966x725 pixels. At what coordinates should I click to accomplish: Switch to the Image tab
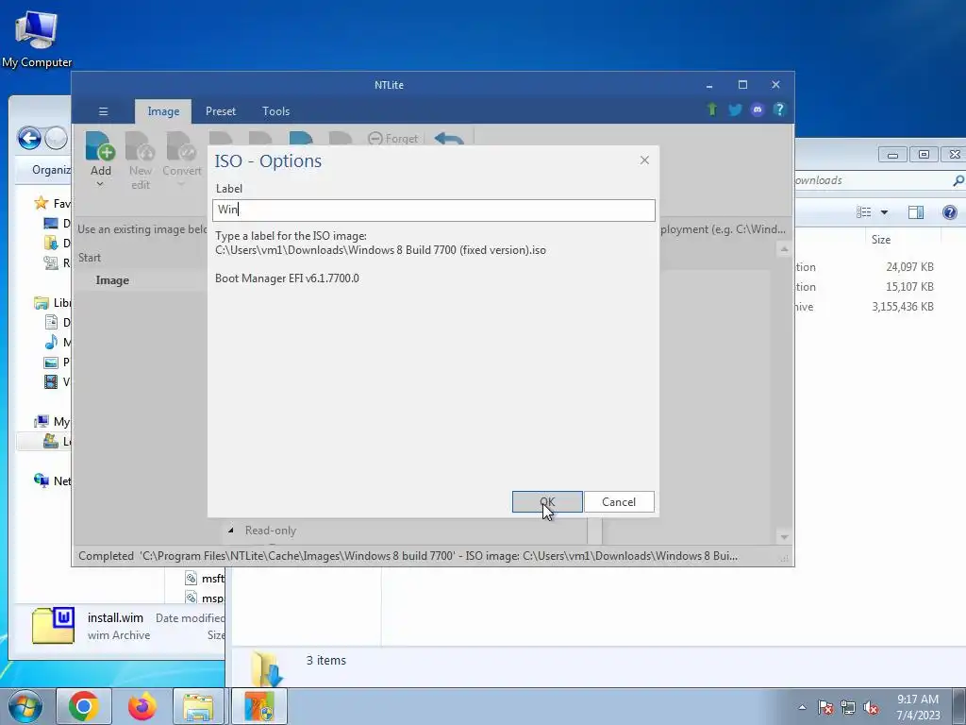163,111
